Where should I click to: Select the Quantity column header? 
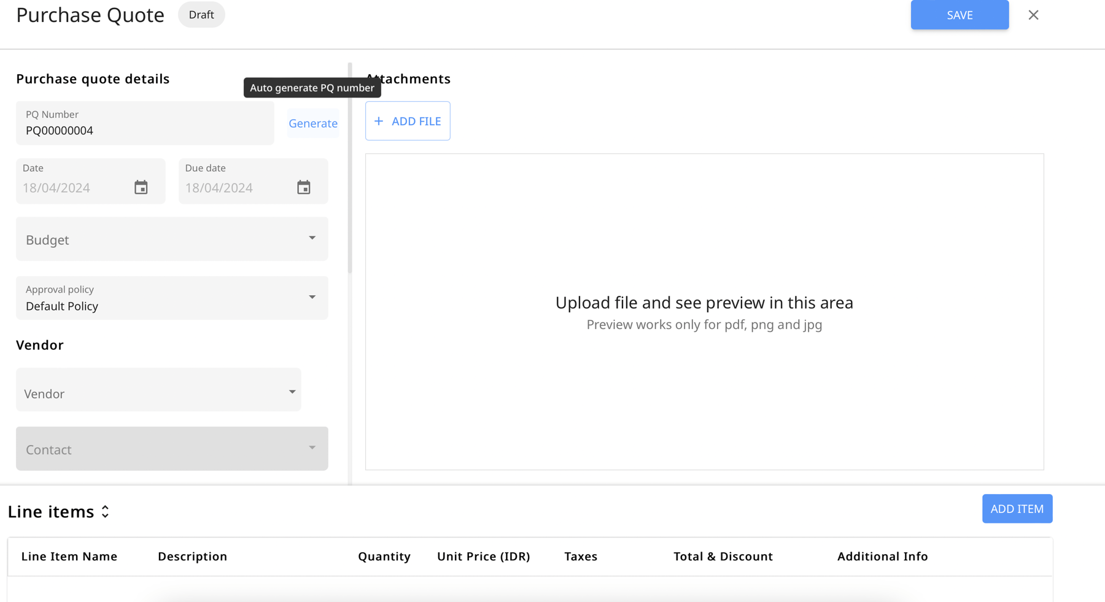coord(384,556)
